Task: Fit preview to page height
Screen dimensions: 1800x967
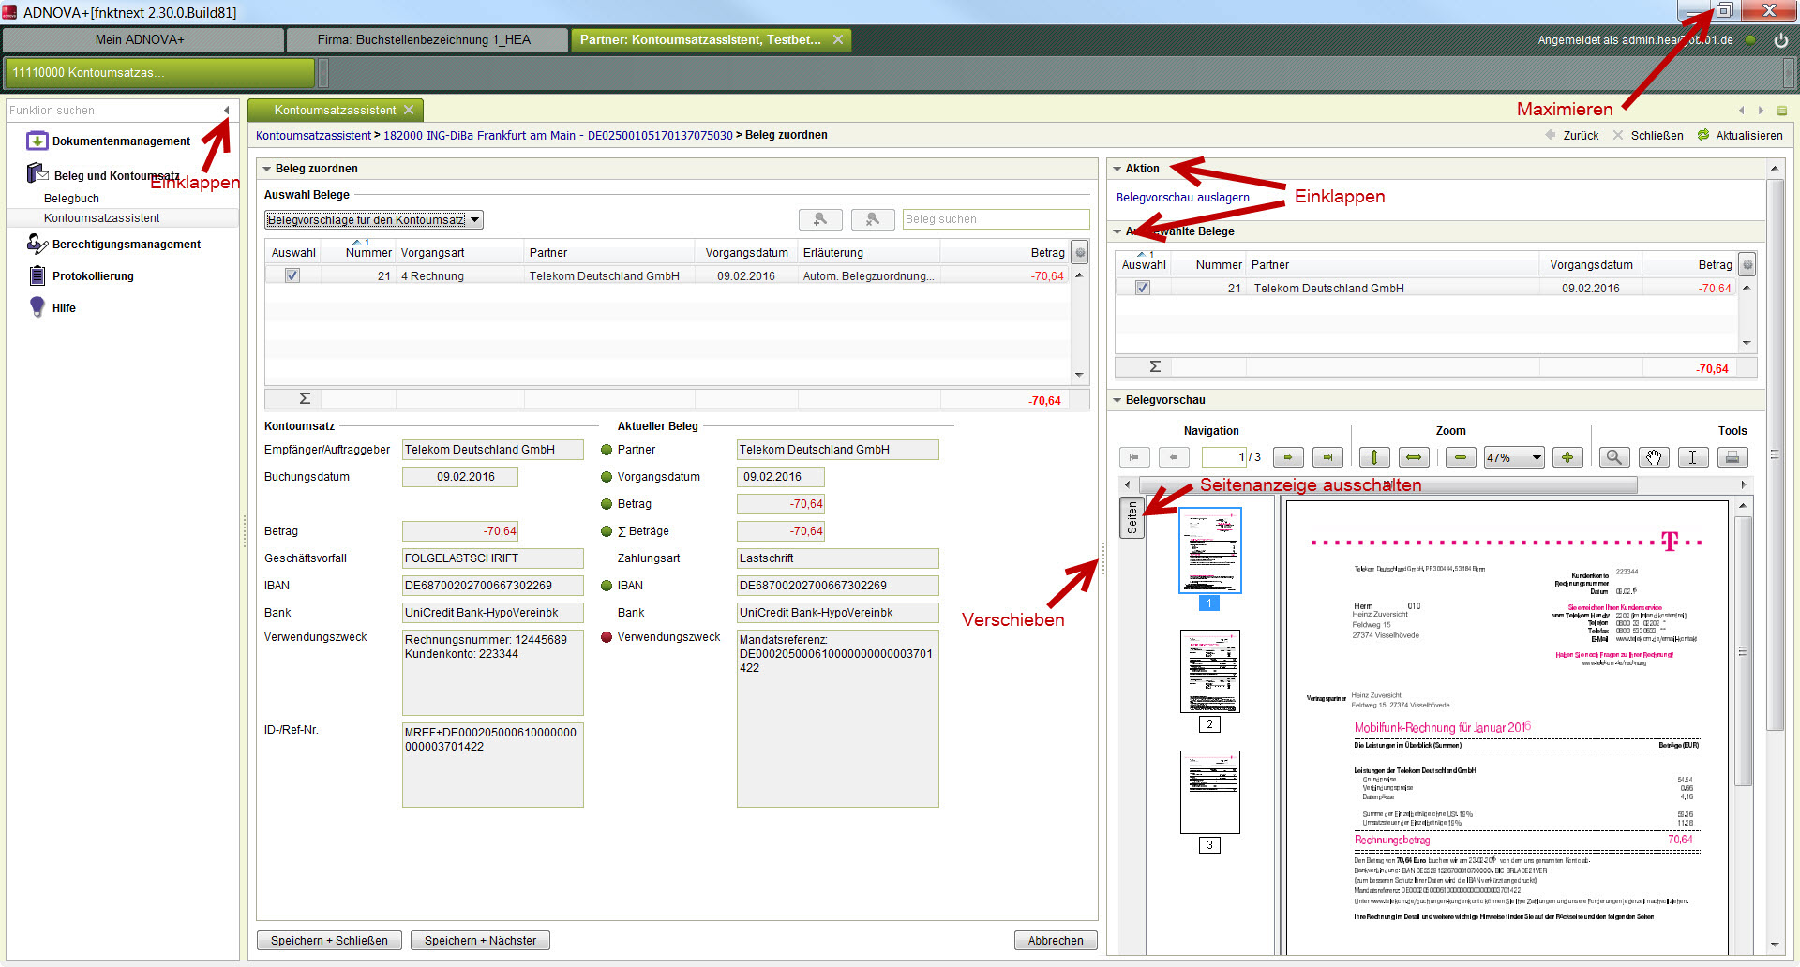Action: [x=1374, y=457]
